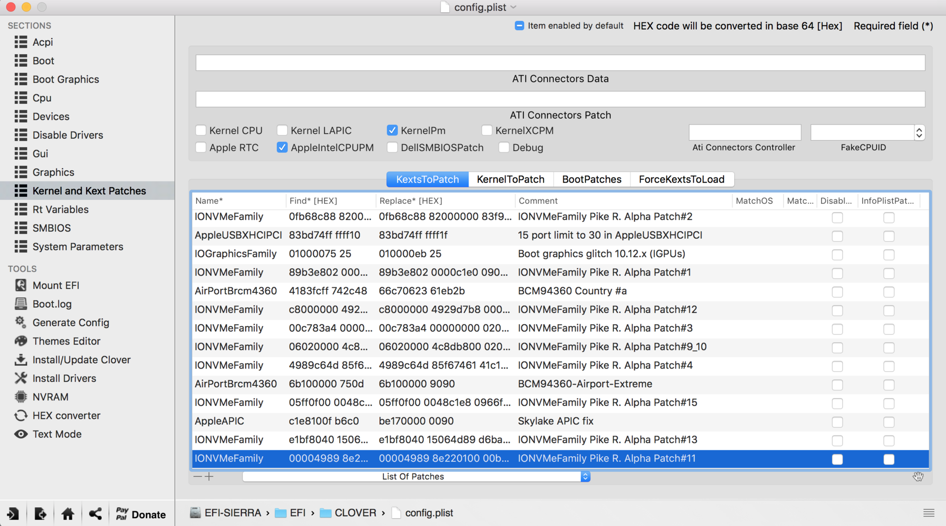
Task: Toggle Disabled checkbox for Skylake APIC fix
Action: [x=837, y=422]
